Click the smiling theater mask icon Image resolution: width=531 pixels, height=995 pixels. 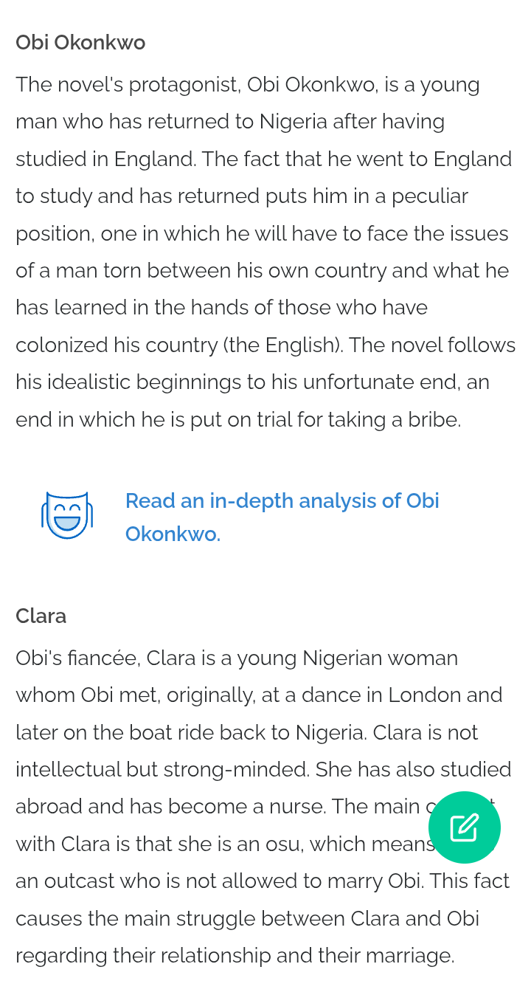[x=66, y=515]
